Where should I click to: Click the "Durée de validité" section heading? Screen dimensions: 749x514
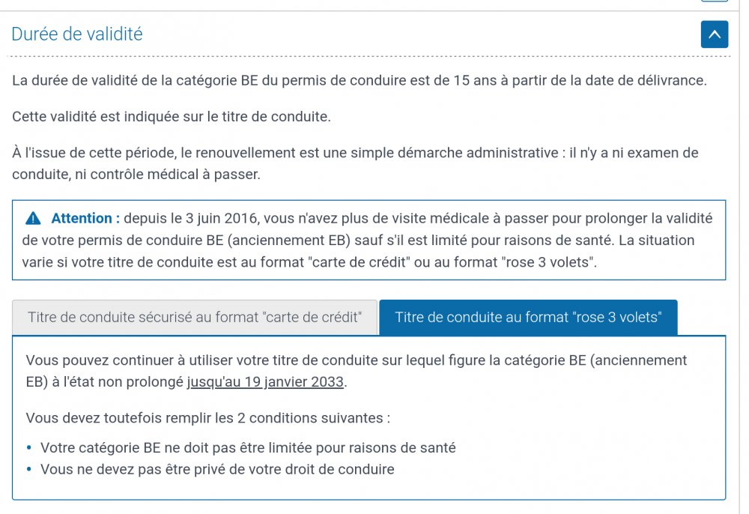[77, 34]
